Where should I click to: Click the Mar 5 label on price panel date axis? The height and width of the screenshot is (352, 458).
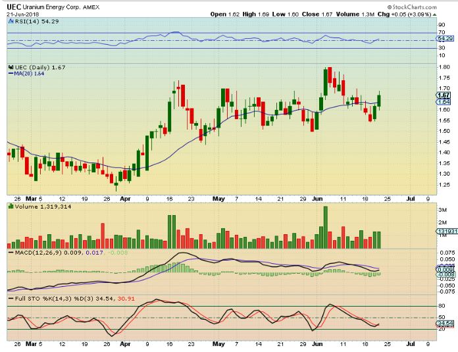tap(34, 199)
